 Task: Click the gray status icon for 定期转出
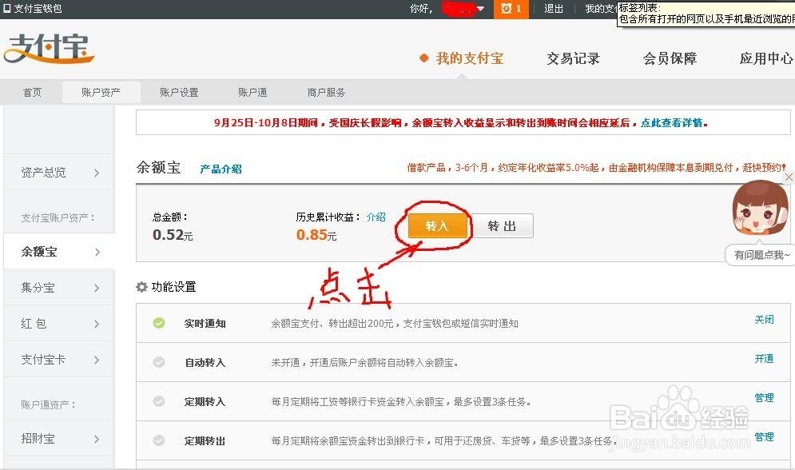(159, 440)
